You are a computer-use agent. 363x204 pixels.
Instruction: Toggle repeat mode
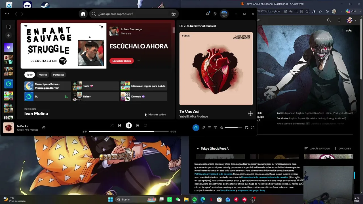(x=145, y=125)
